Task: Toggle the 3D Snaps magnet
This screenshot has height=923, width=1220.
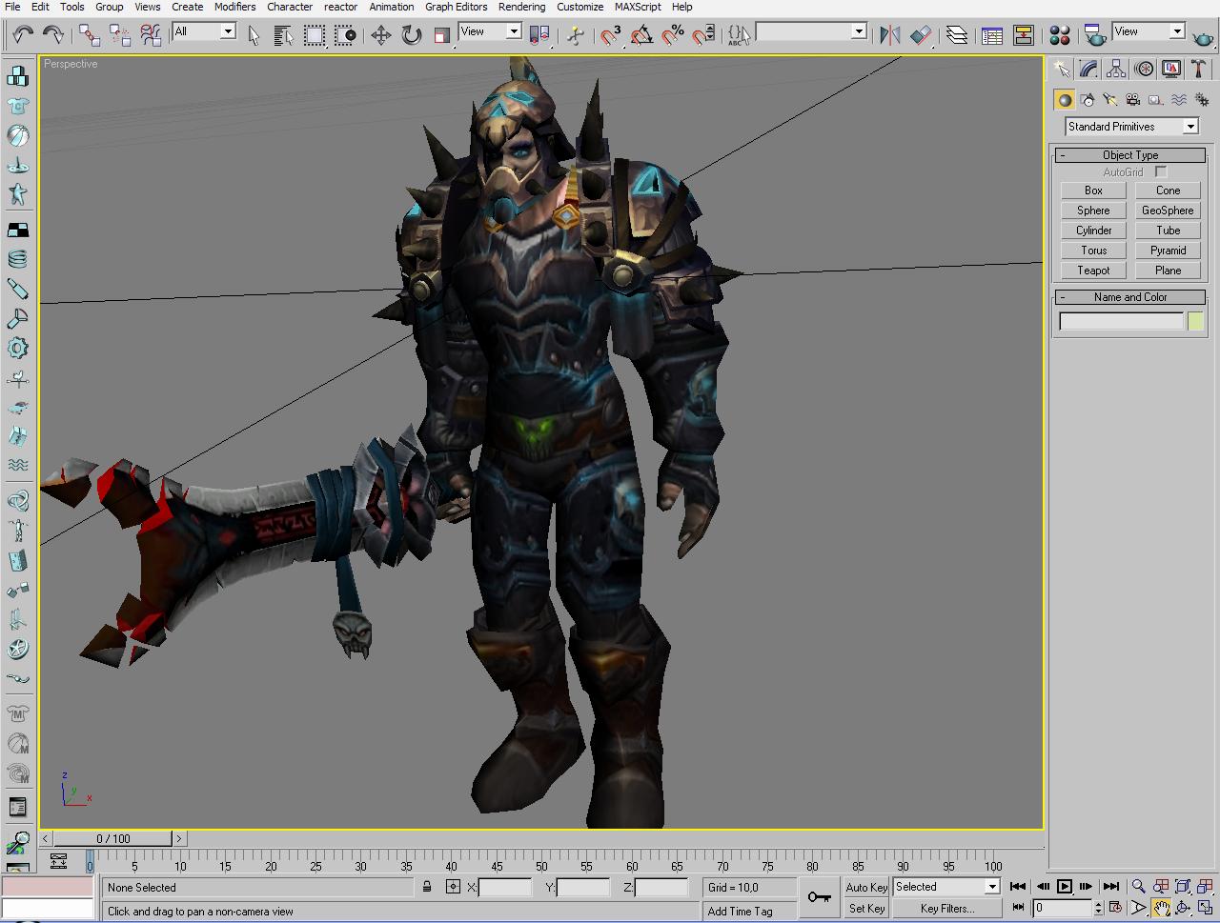Action: click(611, 35)
